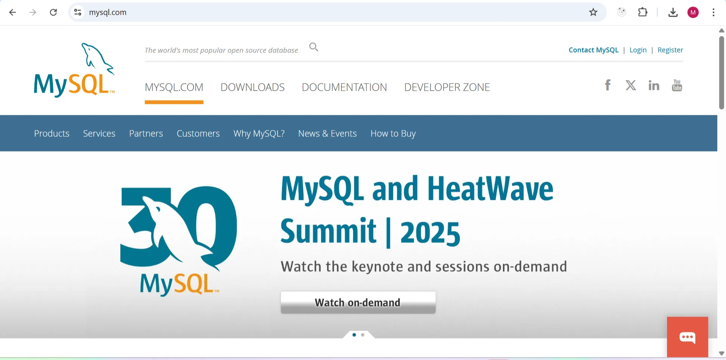Click the page scrollbar up arrow
This screenshot has width=726, height=360.
click(721, 31)
